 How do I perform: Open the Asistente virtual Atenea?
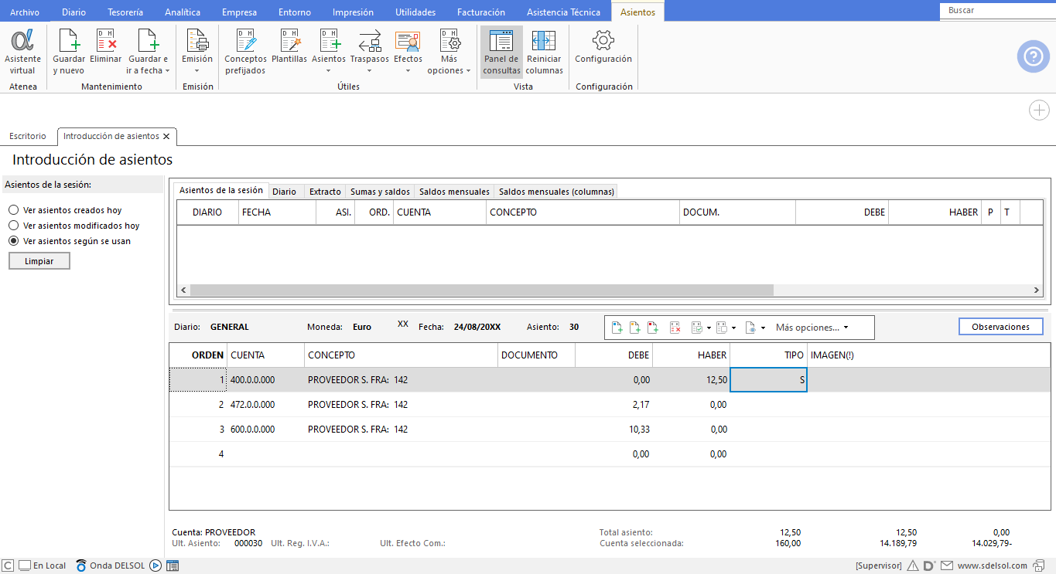point(22,52)
